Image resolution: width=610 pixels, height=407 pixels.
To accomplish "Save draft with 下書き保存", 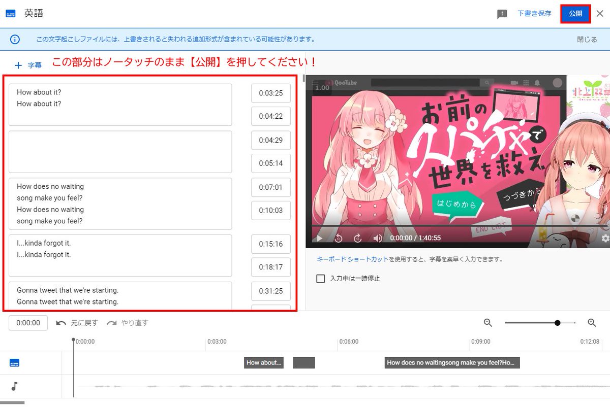I will pyautogui.click(x=534, y=14).
